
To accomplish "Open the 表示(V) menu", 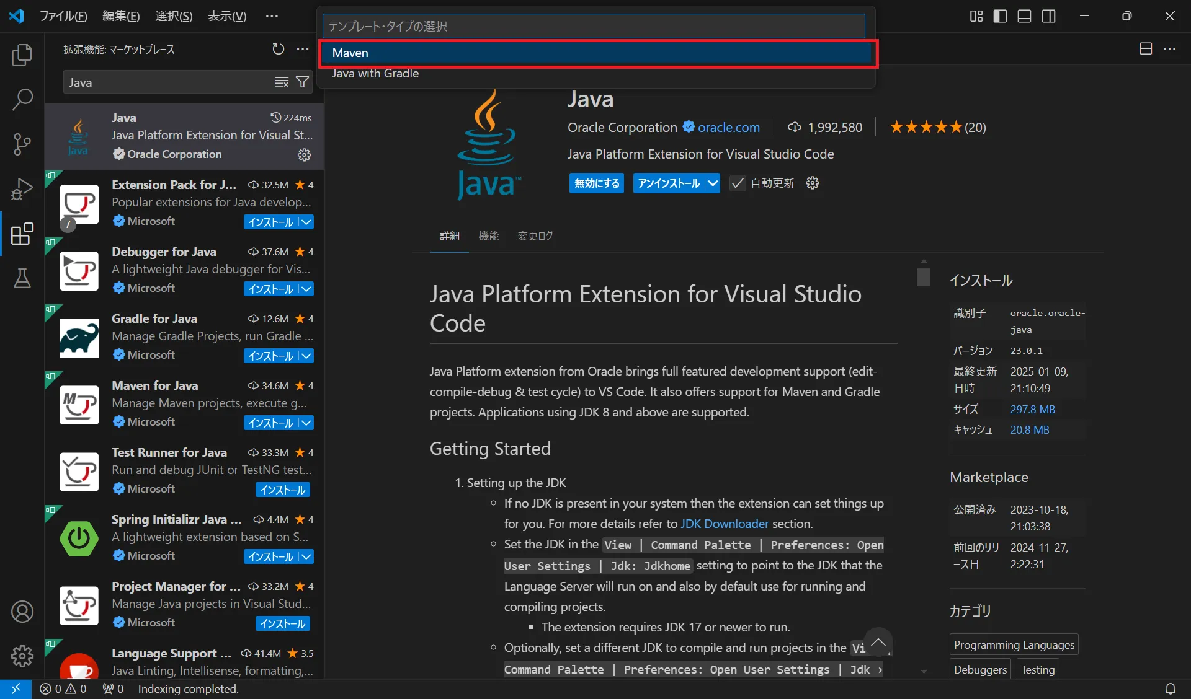I will pyautogui.click(x=227, y=16).
